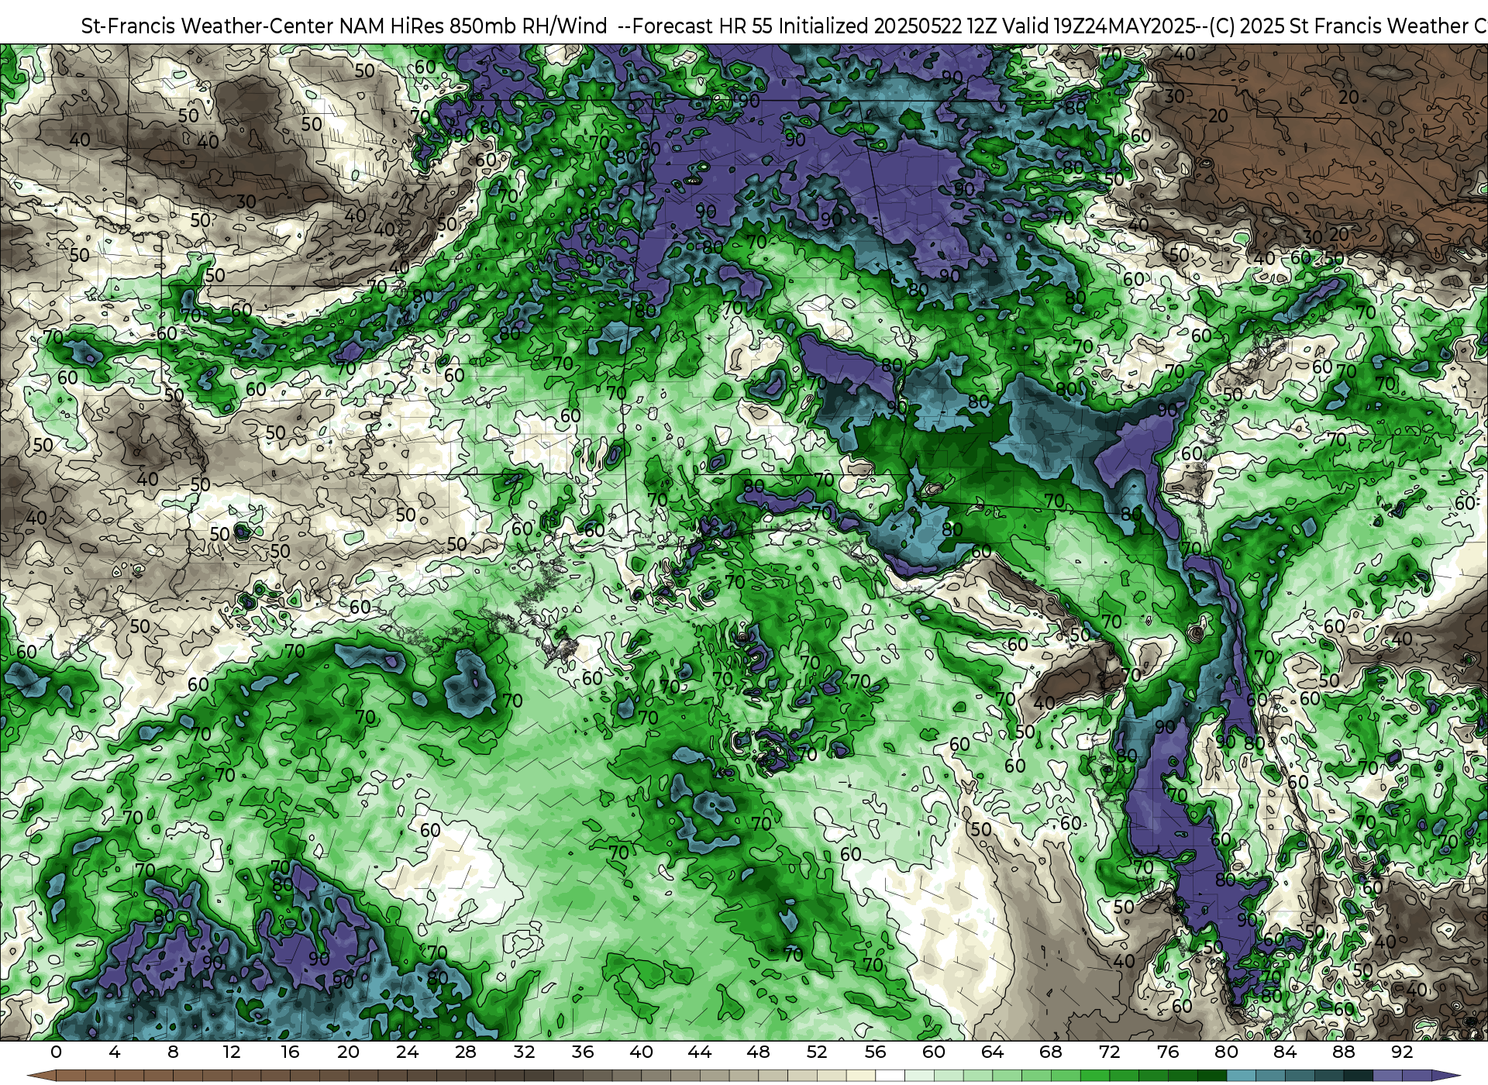
Task: Click the colorbar tick label 4
Action: pos(115,1052)
